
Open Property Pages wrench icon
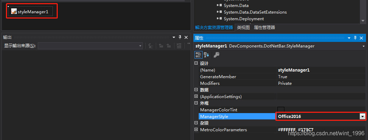[216, 55]
